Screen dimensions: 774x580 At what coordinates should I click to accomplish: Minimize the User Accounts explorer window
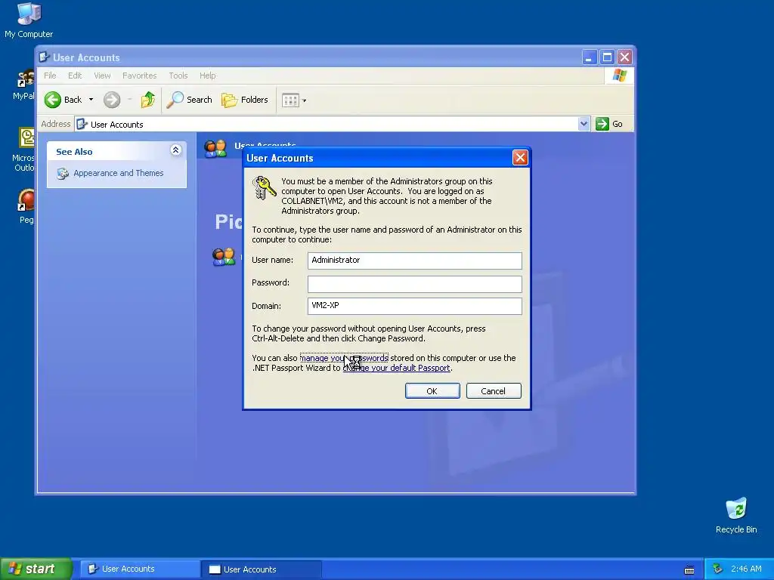[x=589, y=57]
